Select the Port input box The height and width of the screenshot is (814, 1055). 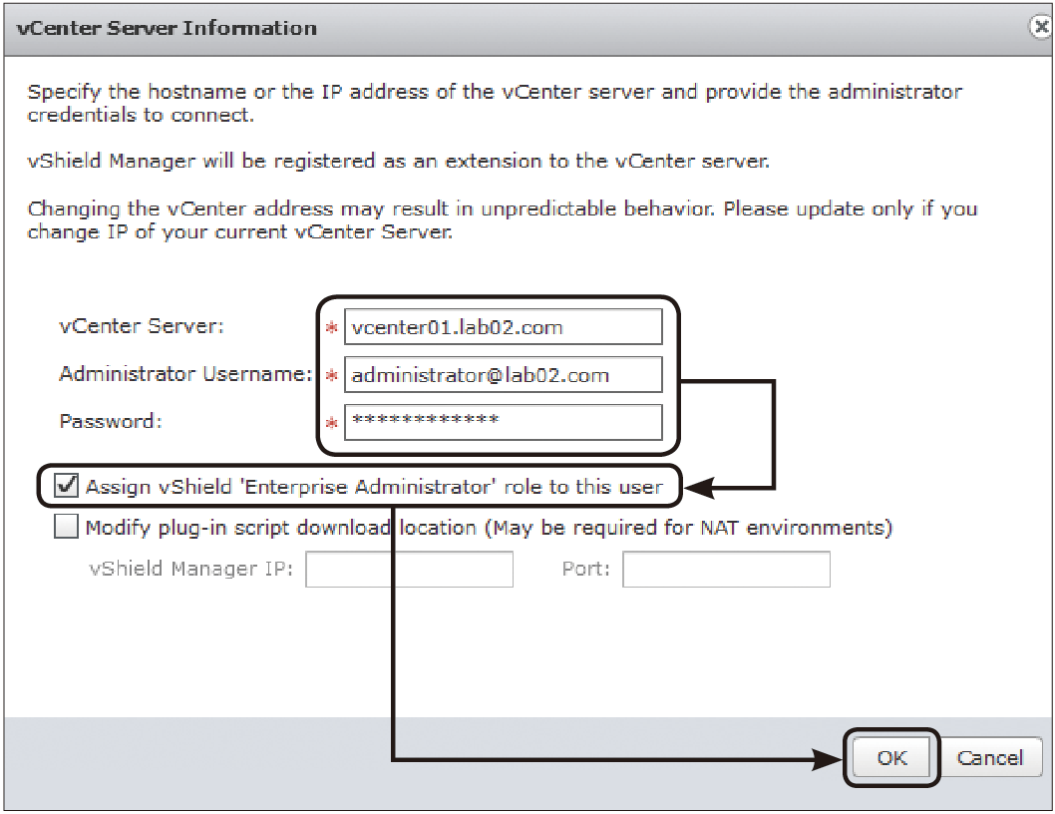(x=726, y=569)
